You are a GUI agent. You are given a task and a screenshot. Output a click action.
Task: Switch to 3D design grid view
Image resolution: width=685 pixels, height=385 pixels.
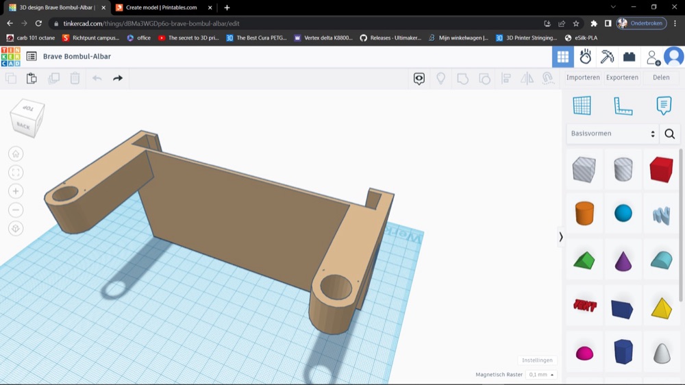tap(563, 56)
